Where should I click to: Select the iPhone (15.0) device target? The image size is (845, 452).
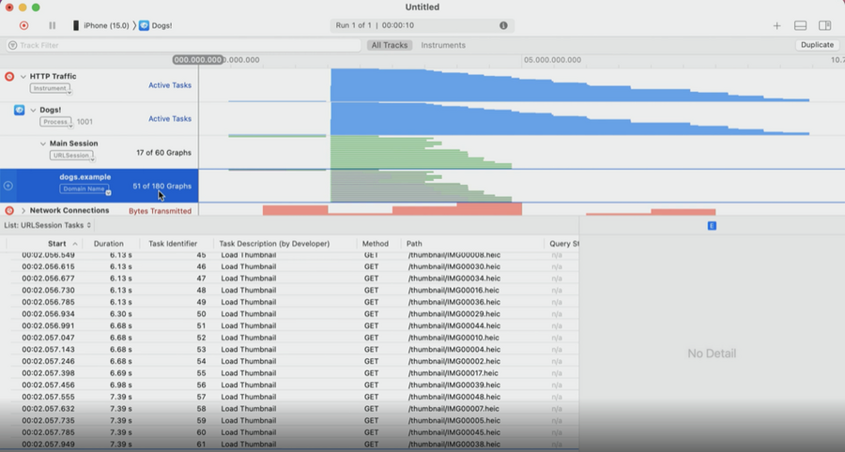coord(100,25)
